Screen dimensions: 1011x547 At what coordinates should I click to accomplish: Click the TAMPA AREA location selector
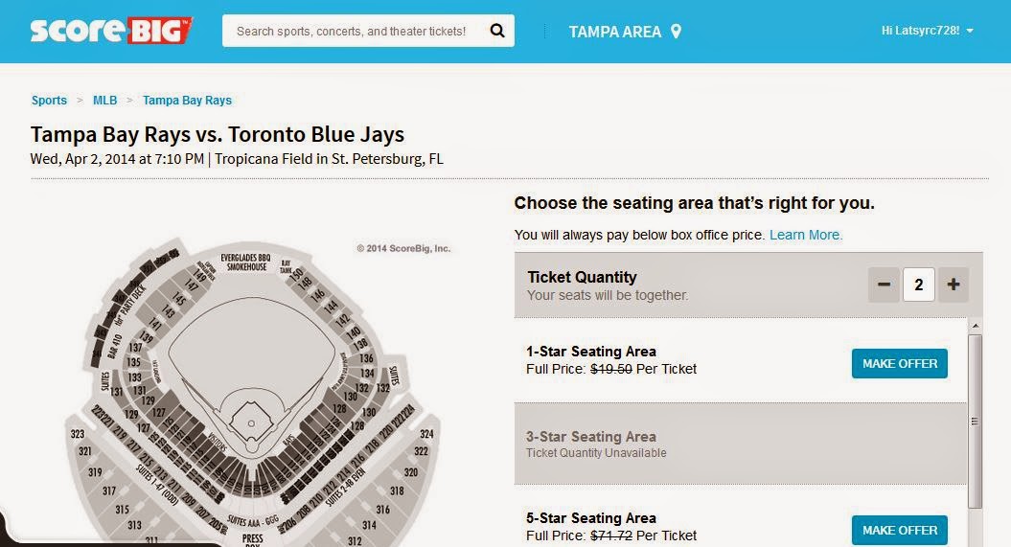click(x=624, y=31)
